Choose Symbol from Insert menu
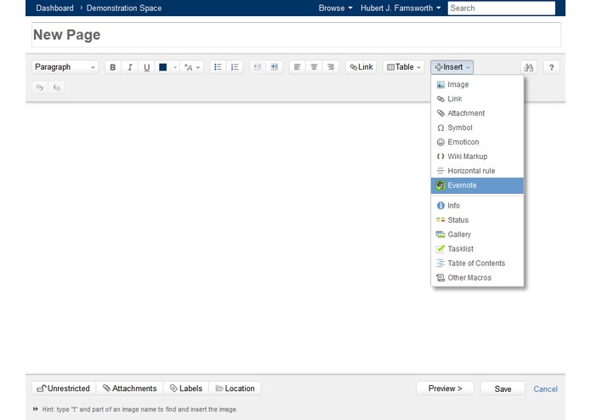Viewport: 591px width, 420px height. [x=477, y=128]
